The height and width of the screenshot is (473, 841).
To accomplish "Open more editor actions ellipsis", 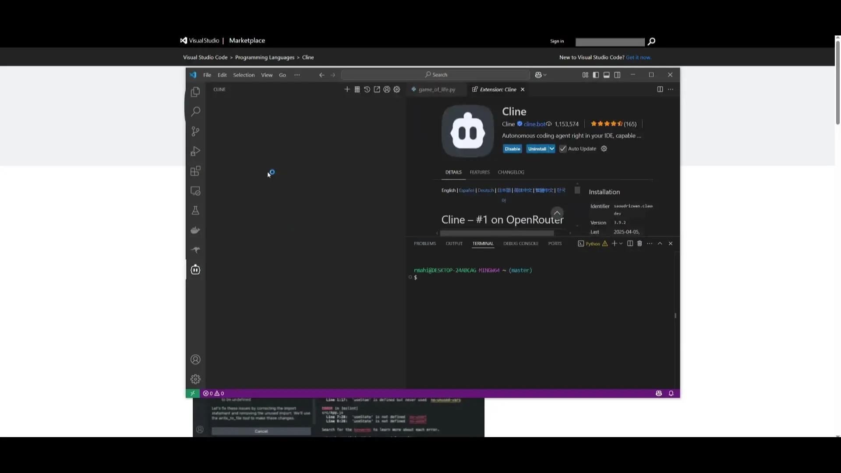I will [x=671, y=89].
